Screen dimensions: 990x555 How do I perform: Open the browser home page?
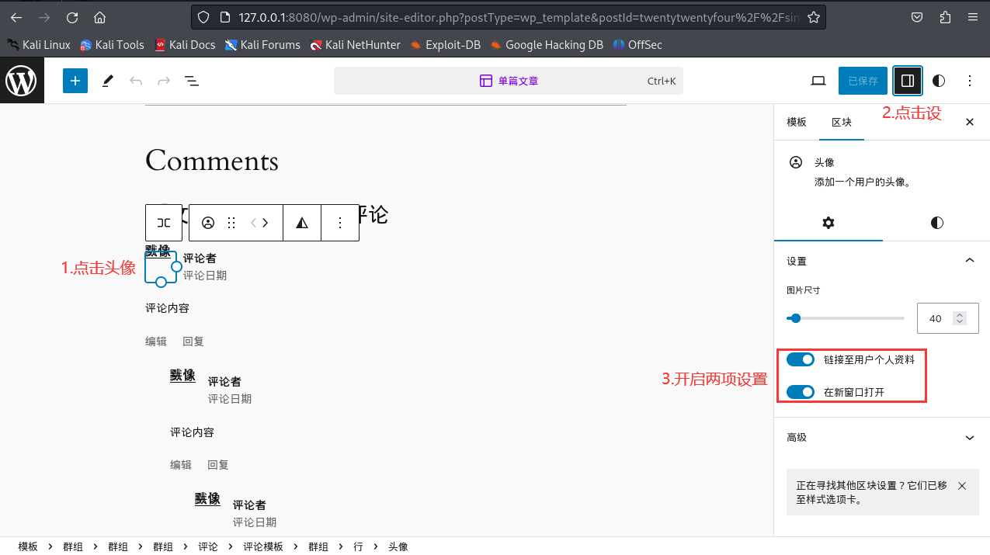[99, 17]
